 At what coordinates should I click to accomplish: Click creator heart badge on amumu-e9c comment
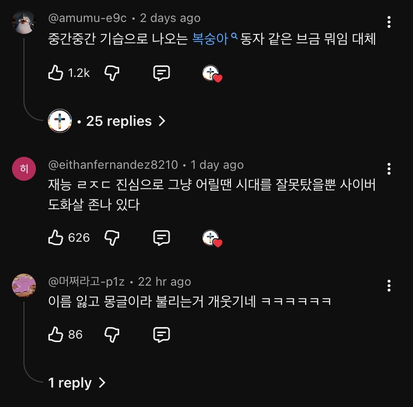pyautogui.click(x=212, y=74)
